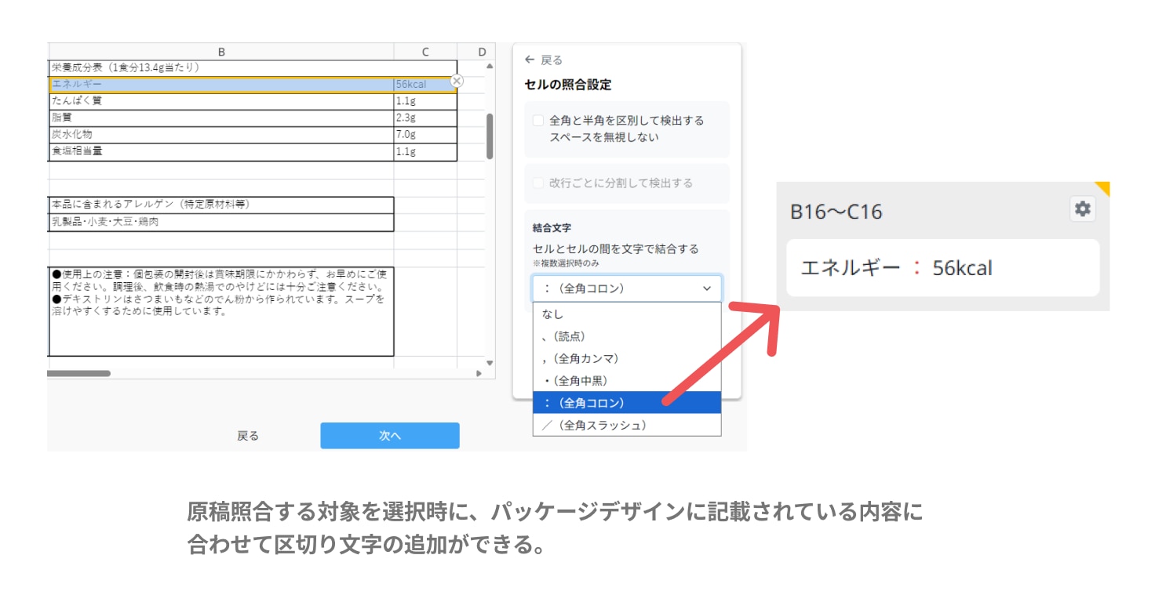Select the 56kcal cell in column C
The image size is (1155, 602).
click(424, 85)
